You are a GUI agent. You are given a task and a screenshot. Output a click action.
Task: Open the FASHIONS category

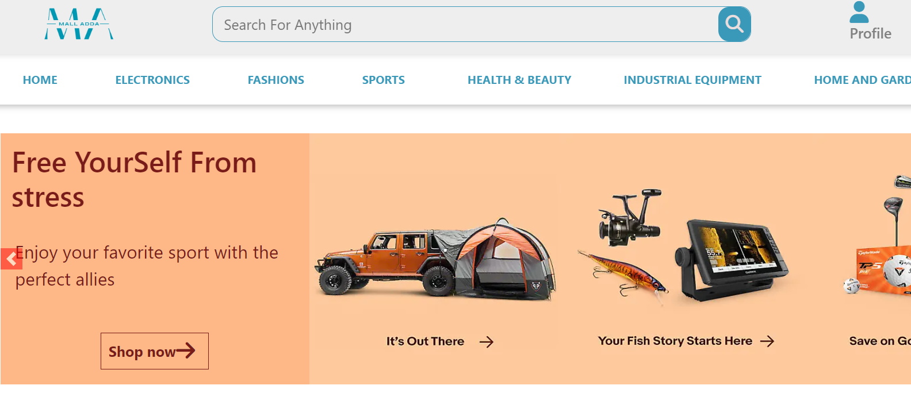pos(276,80)
